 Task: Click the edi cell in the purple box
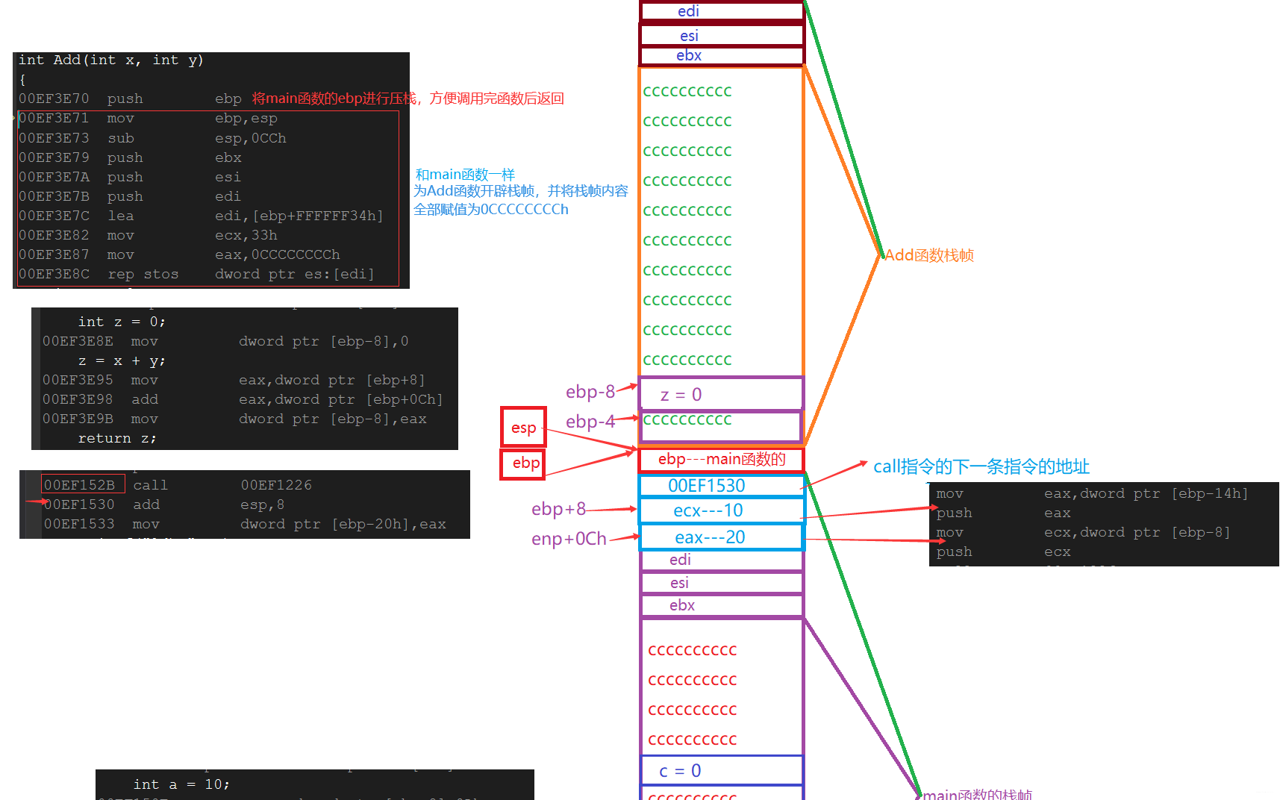point(722,560)
